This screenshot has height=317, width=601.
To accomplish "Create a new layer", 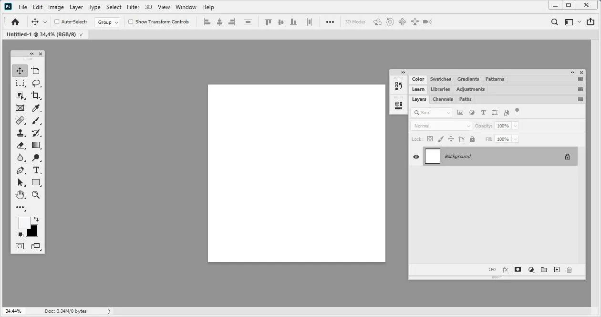I will 557,269.
